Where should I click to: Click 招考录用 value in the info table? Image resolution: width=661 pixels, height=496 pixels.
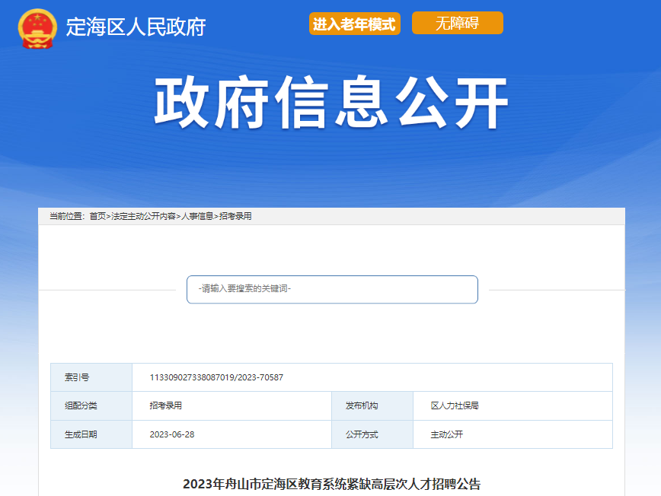click(x=165, y=406)
